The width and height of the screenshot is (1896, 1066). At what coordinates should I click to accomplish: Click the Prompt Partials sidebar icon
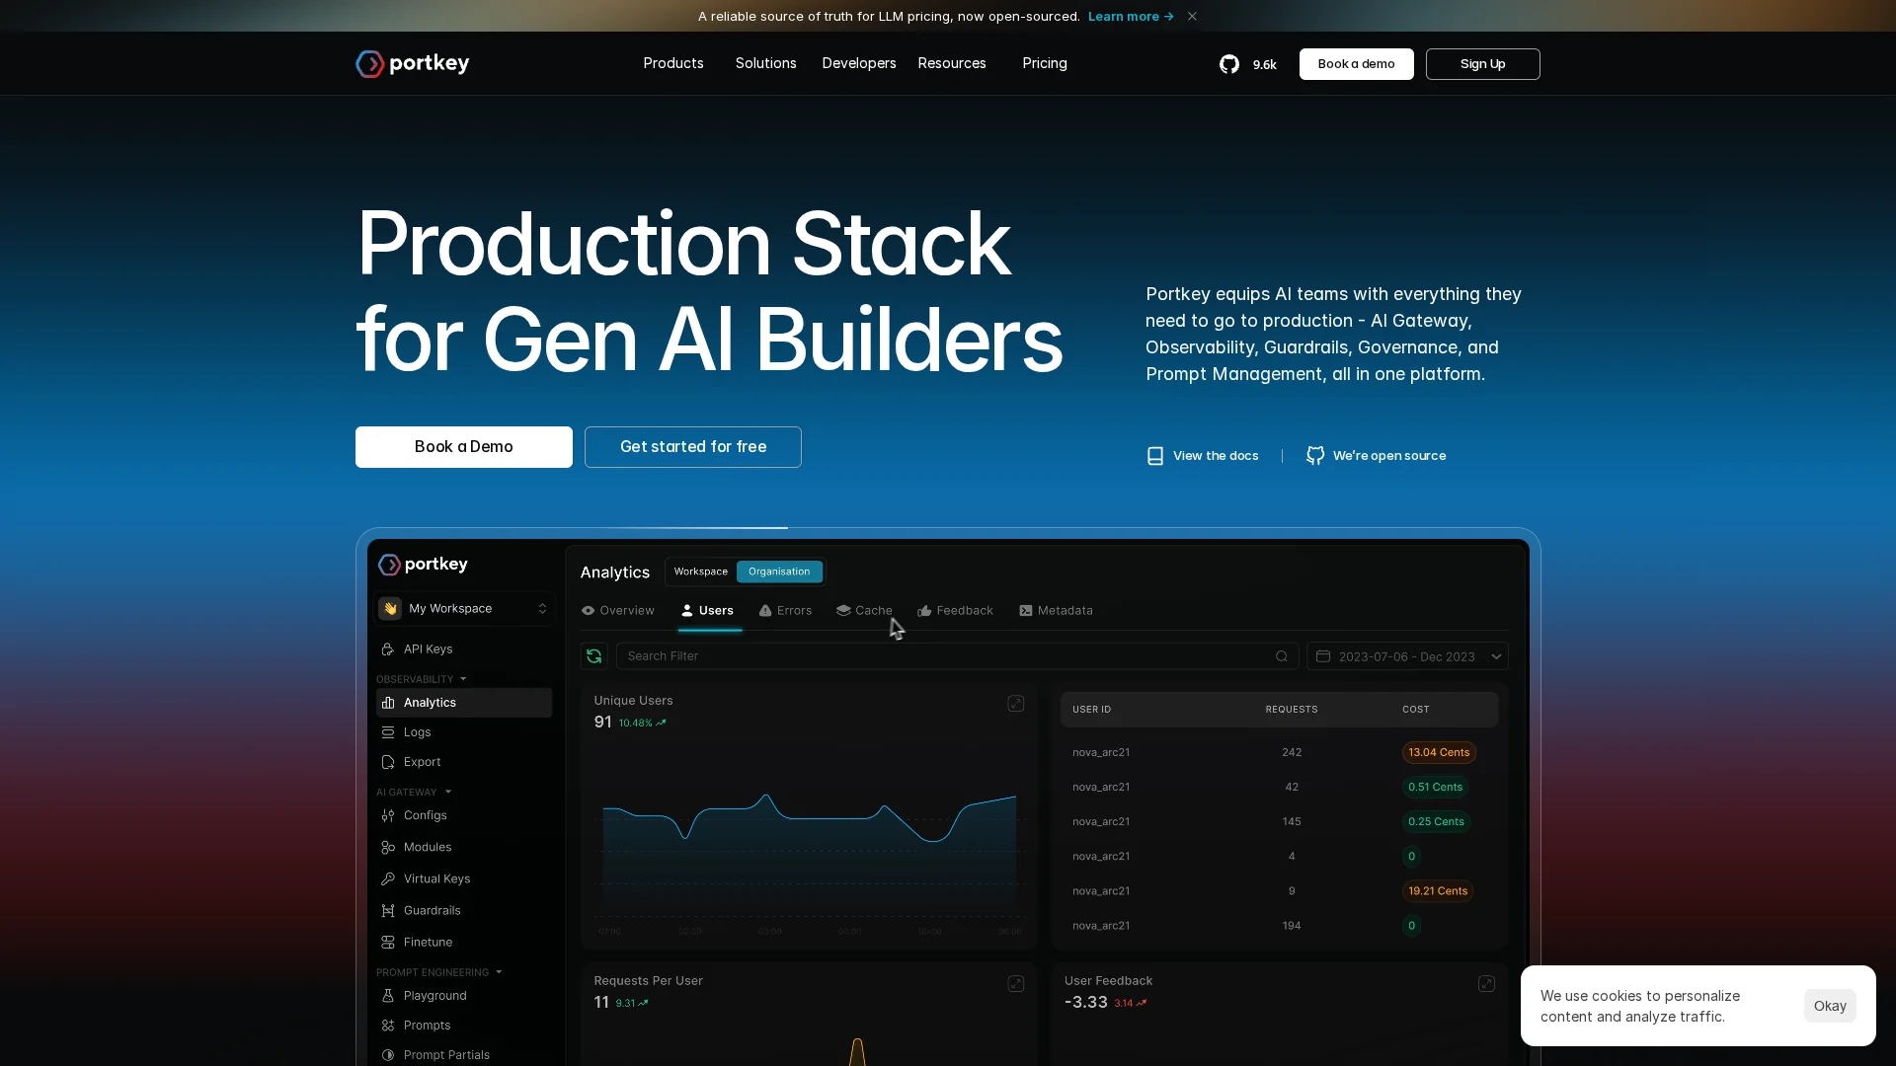click(388, 1055)
